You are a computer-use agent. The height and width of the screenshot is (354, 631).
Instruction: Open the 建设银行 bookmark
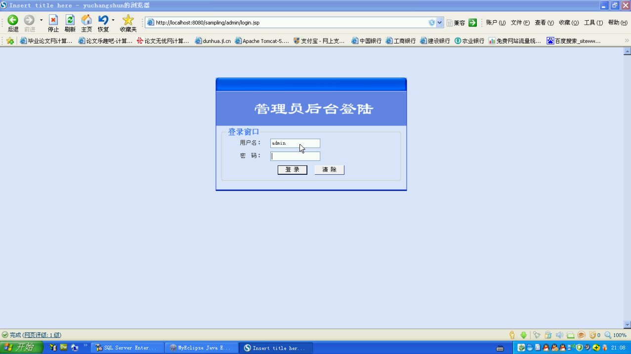tap(435, 41)
